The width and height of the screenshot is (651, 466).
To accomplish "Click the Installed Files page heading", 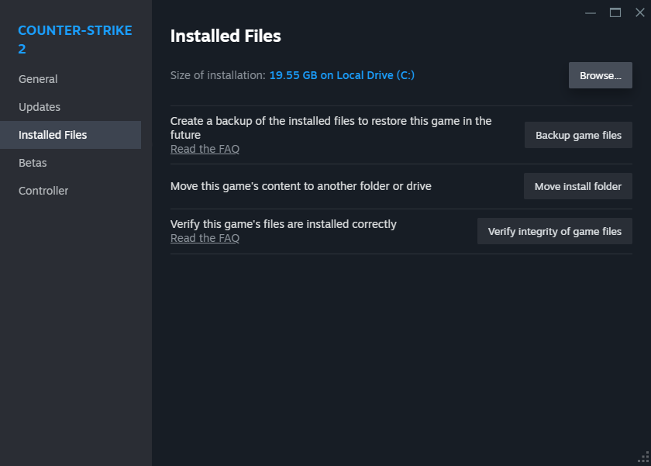I will pos(225,36).
